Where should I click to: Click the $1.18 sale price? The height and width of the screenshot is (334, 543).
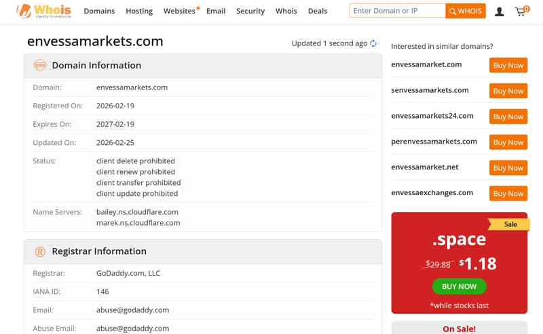[478, 264]
